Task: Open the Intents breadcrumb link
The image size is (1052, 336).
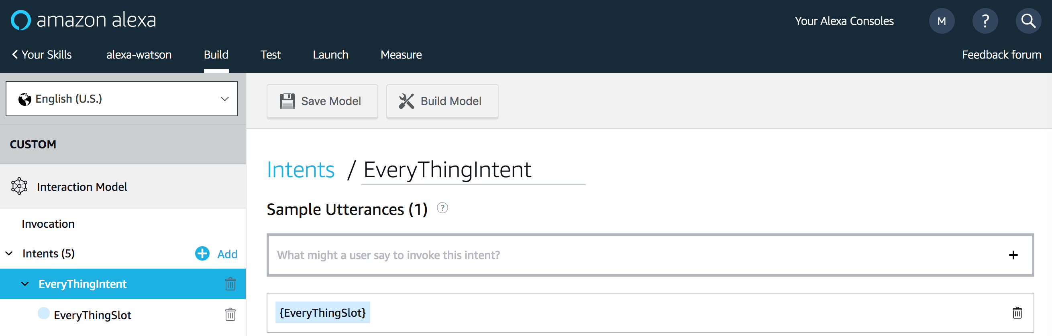Action: [x=301, y=170]
